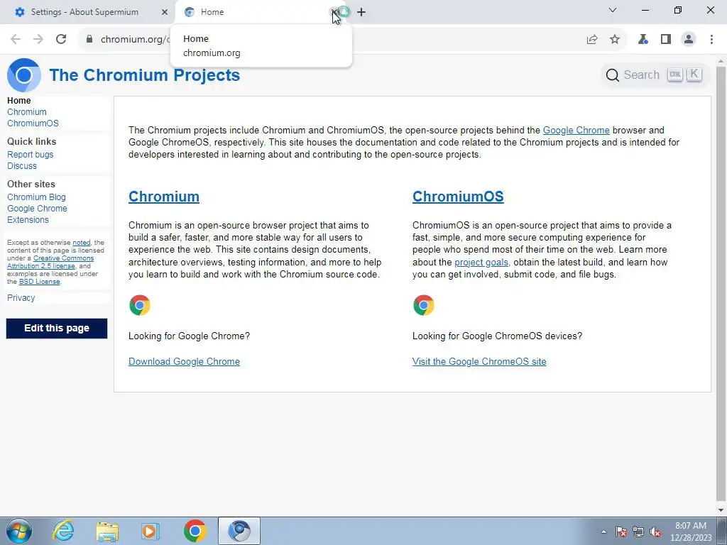Open the three-dot browser menu
Screen dimensions: 727x545
click(711, 40)
